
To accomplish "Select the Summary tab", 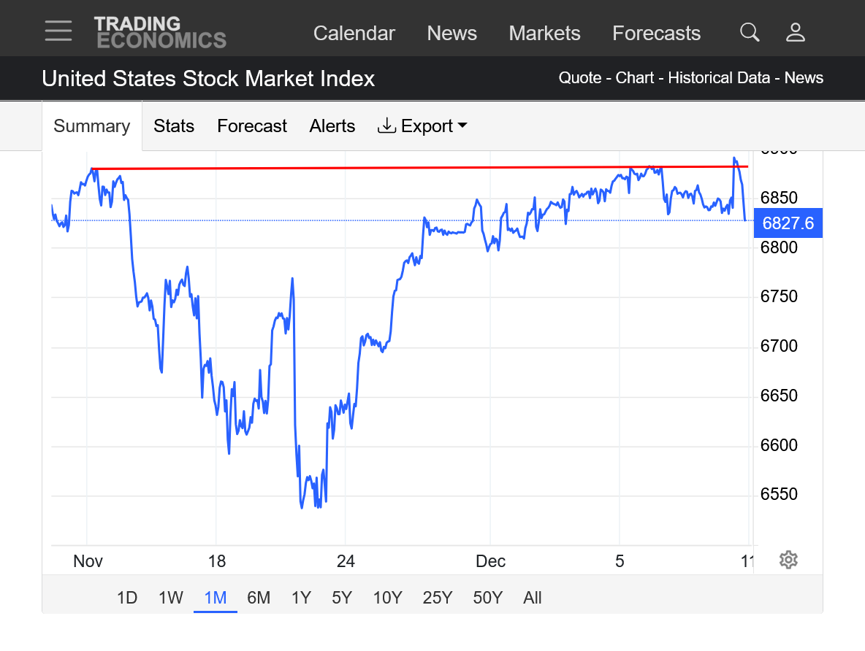I will 92,126.
